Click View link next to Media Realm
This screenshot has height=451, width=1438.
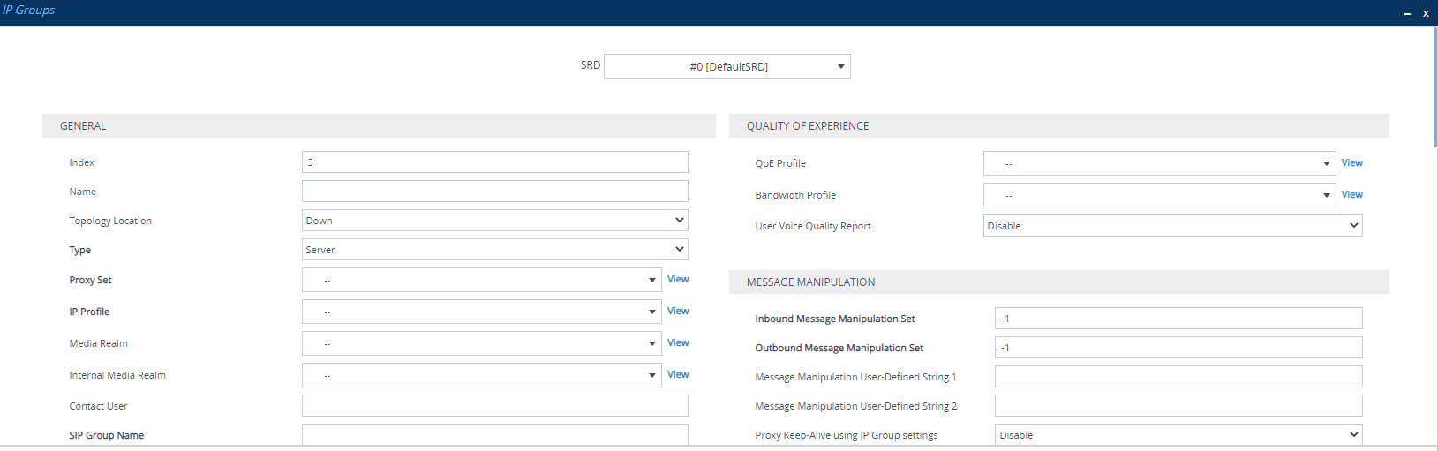click(678, 342)
